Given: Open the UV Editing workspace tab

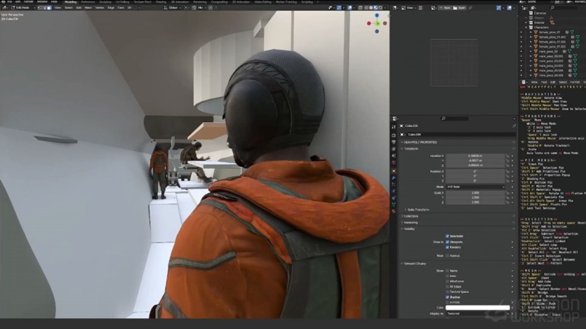Looking at the screenshot, I should tap(122, 2).
